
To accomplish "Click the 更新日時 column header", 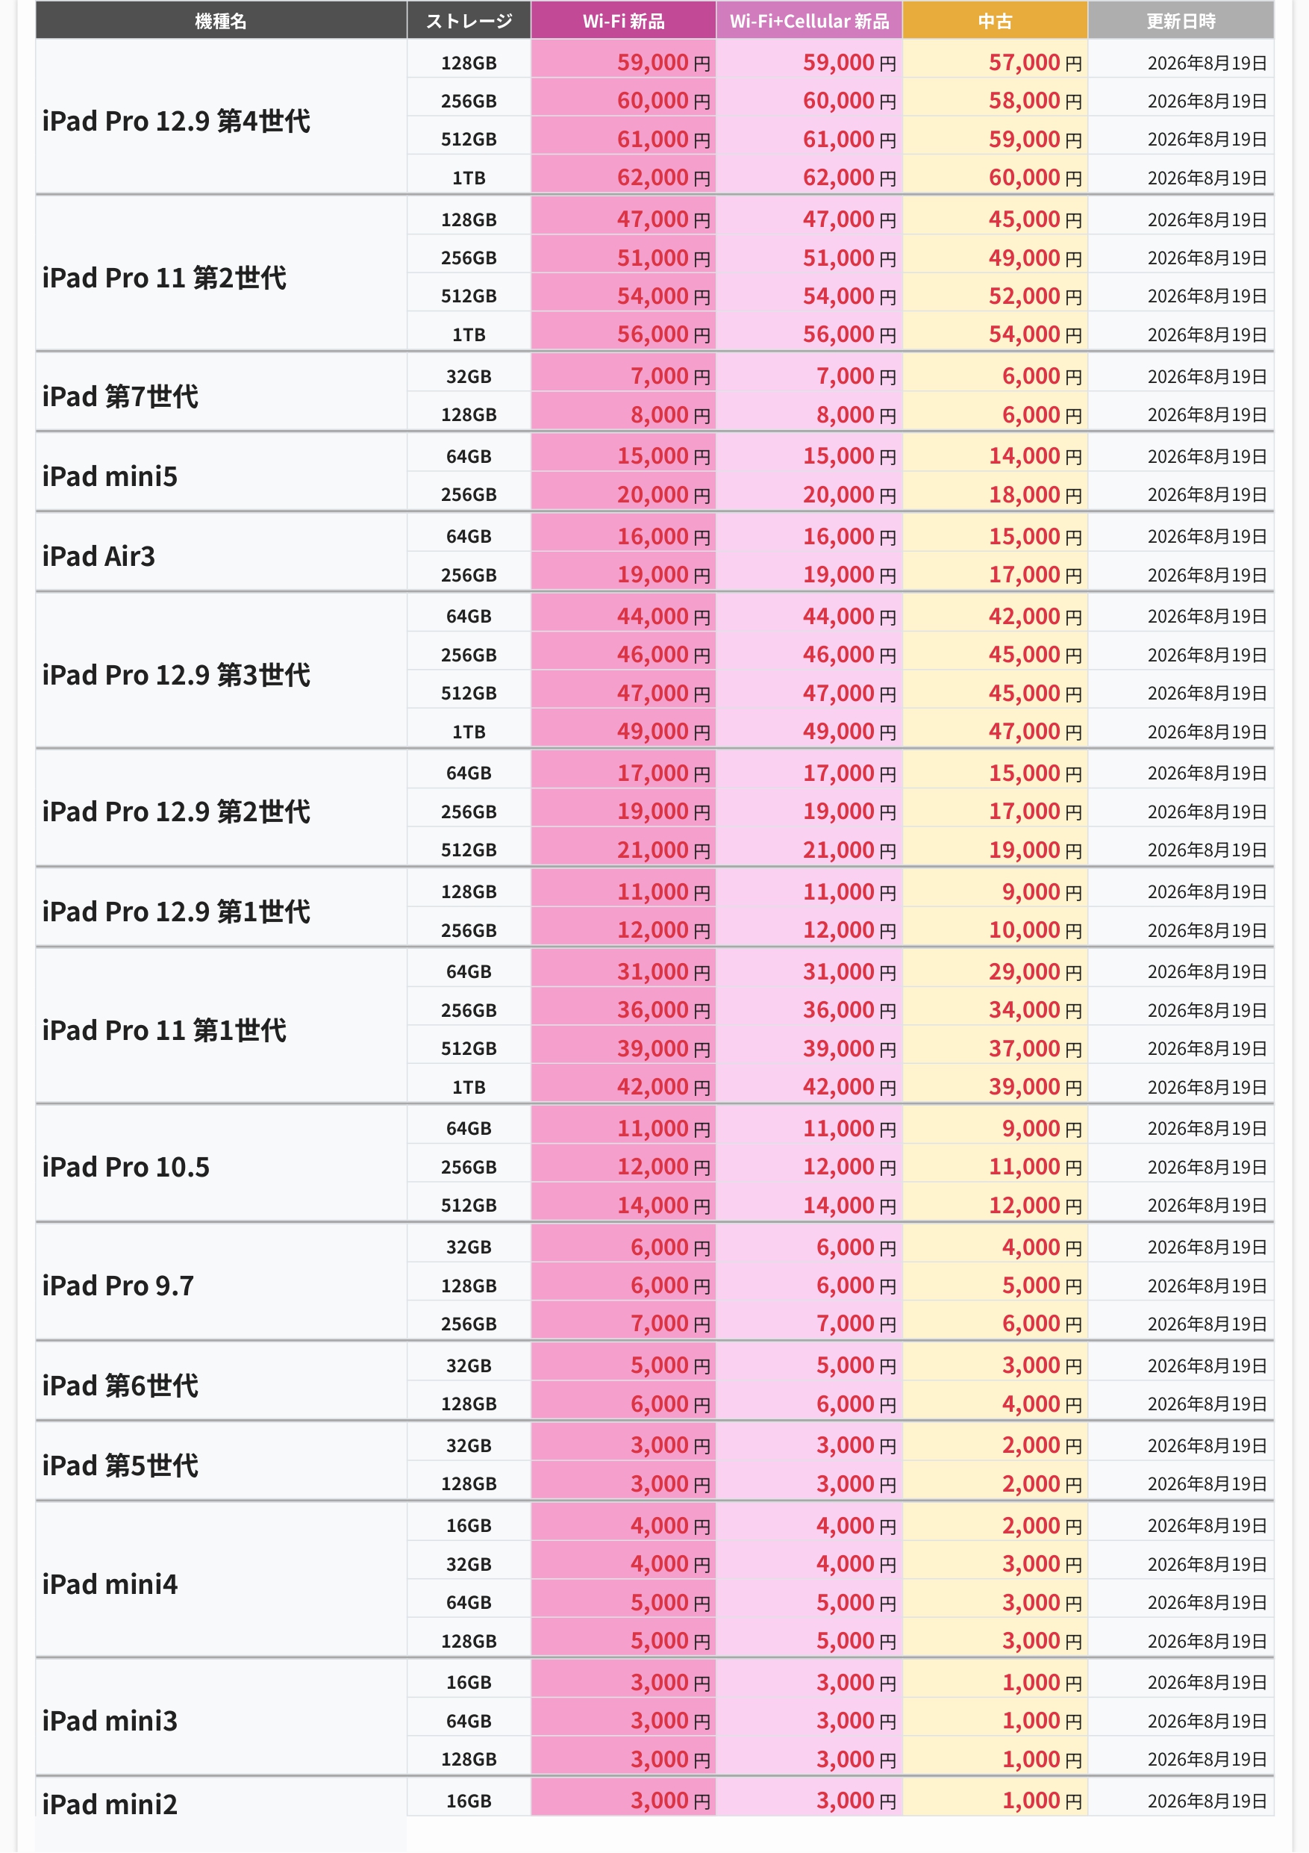I will click(1181, 20).
